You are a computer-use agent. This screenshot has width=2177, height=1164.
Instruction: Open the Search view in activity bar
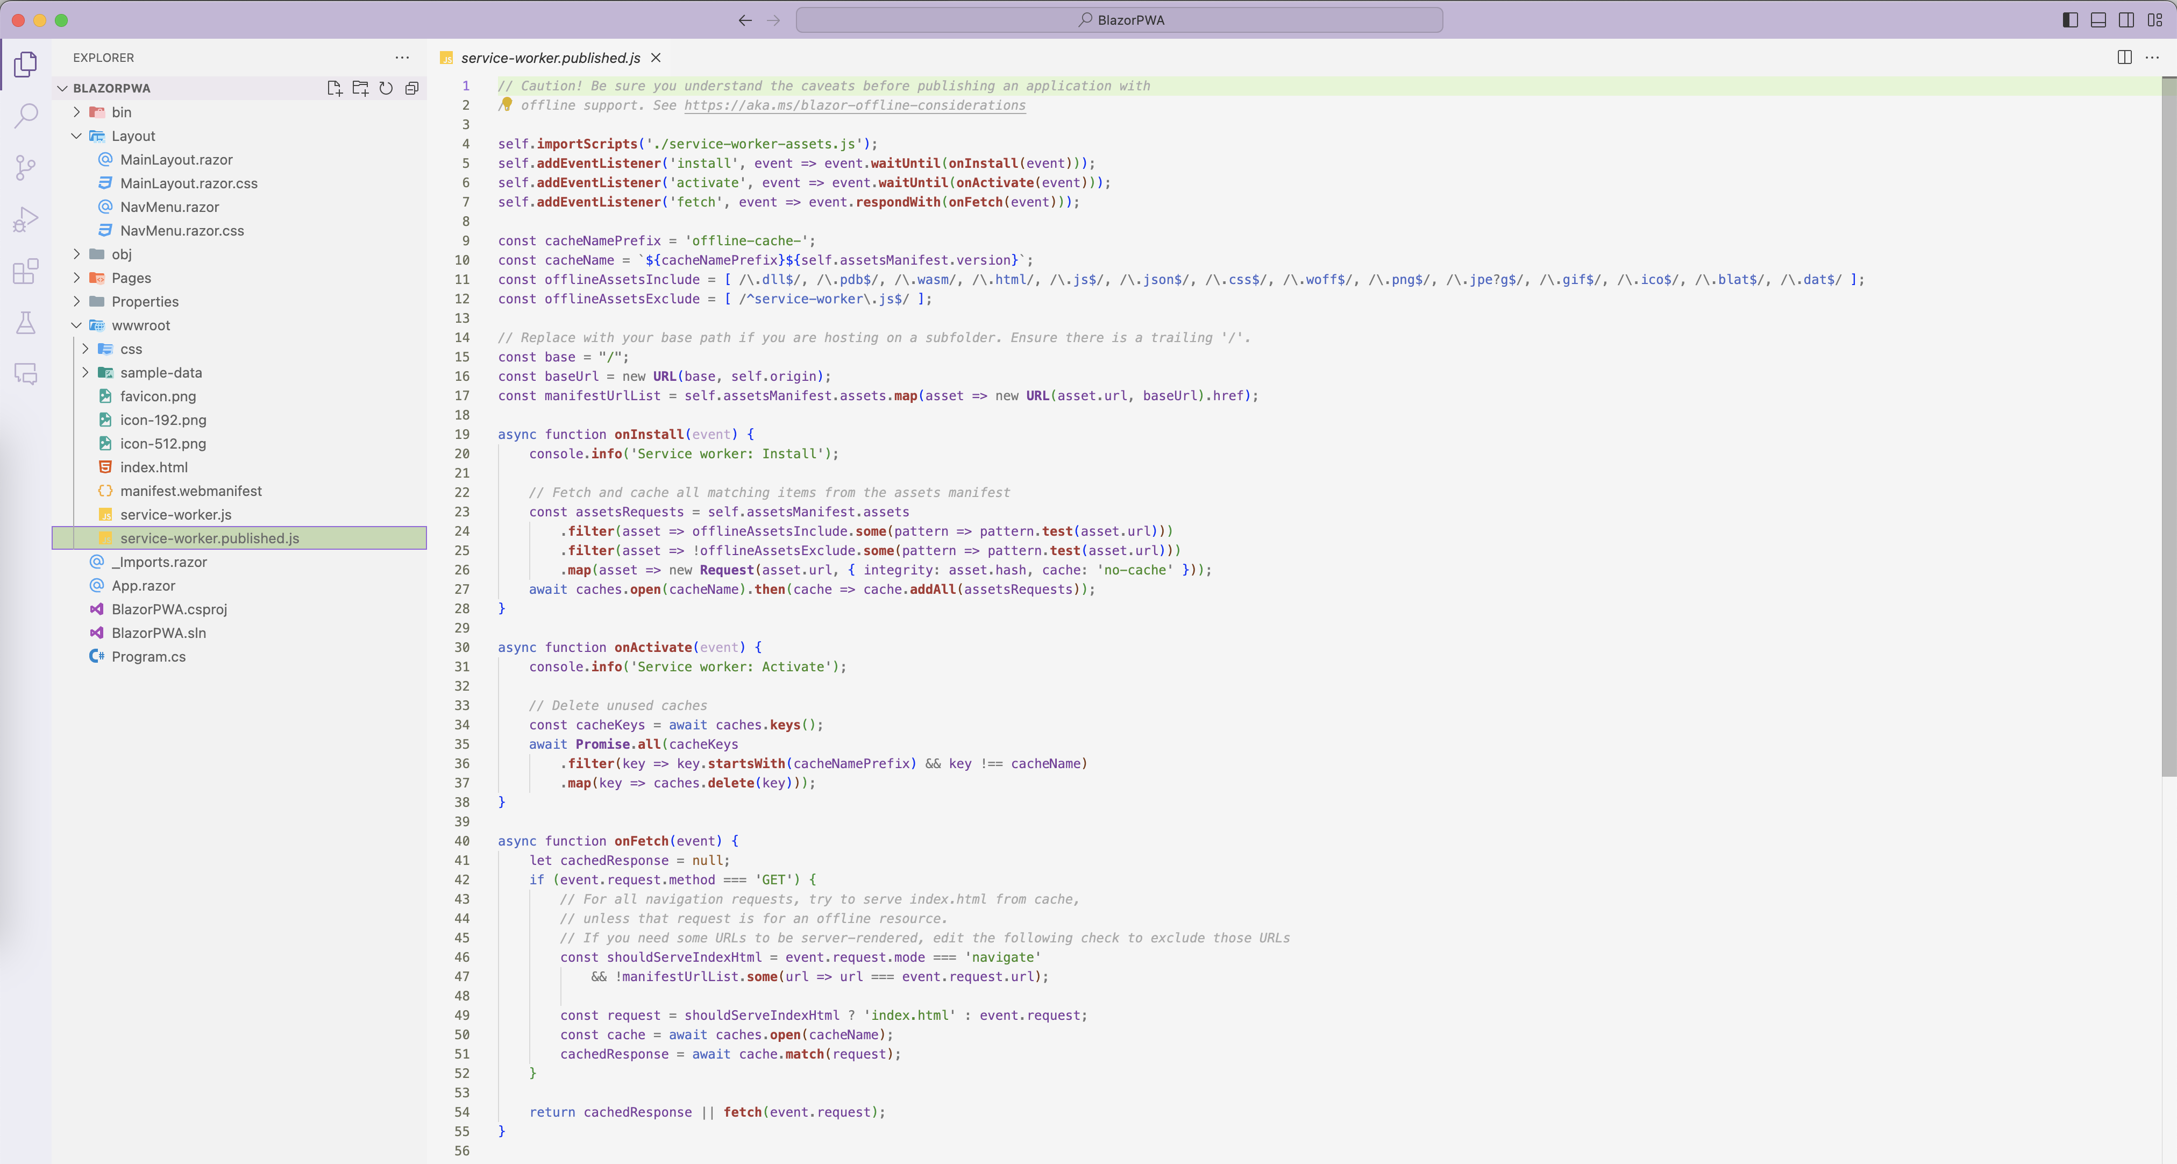tap(26, 116)
